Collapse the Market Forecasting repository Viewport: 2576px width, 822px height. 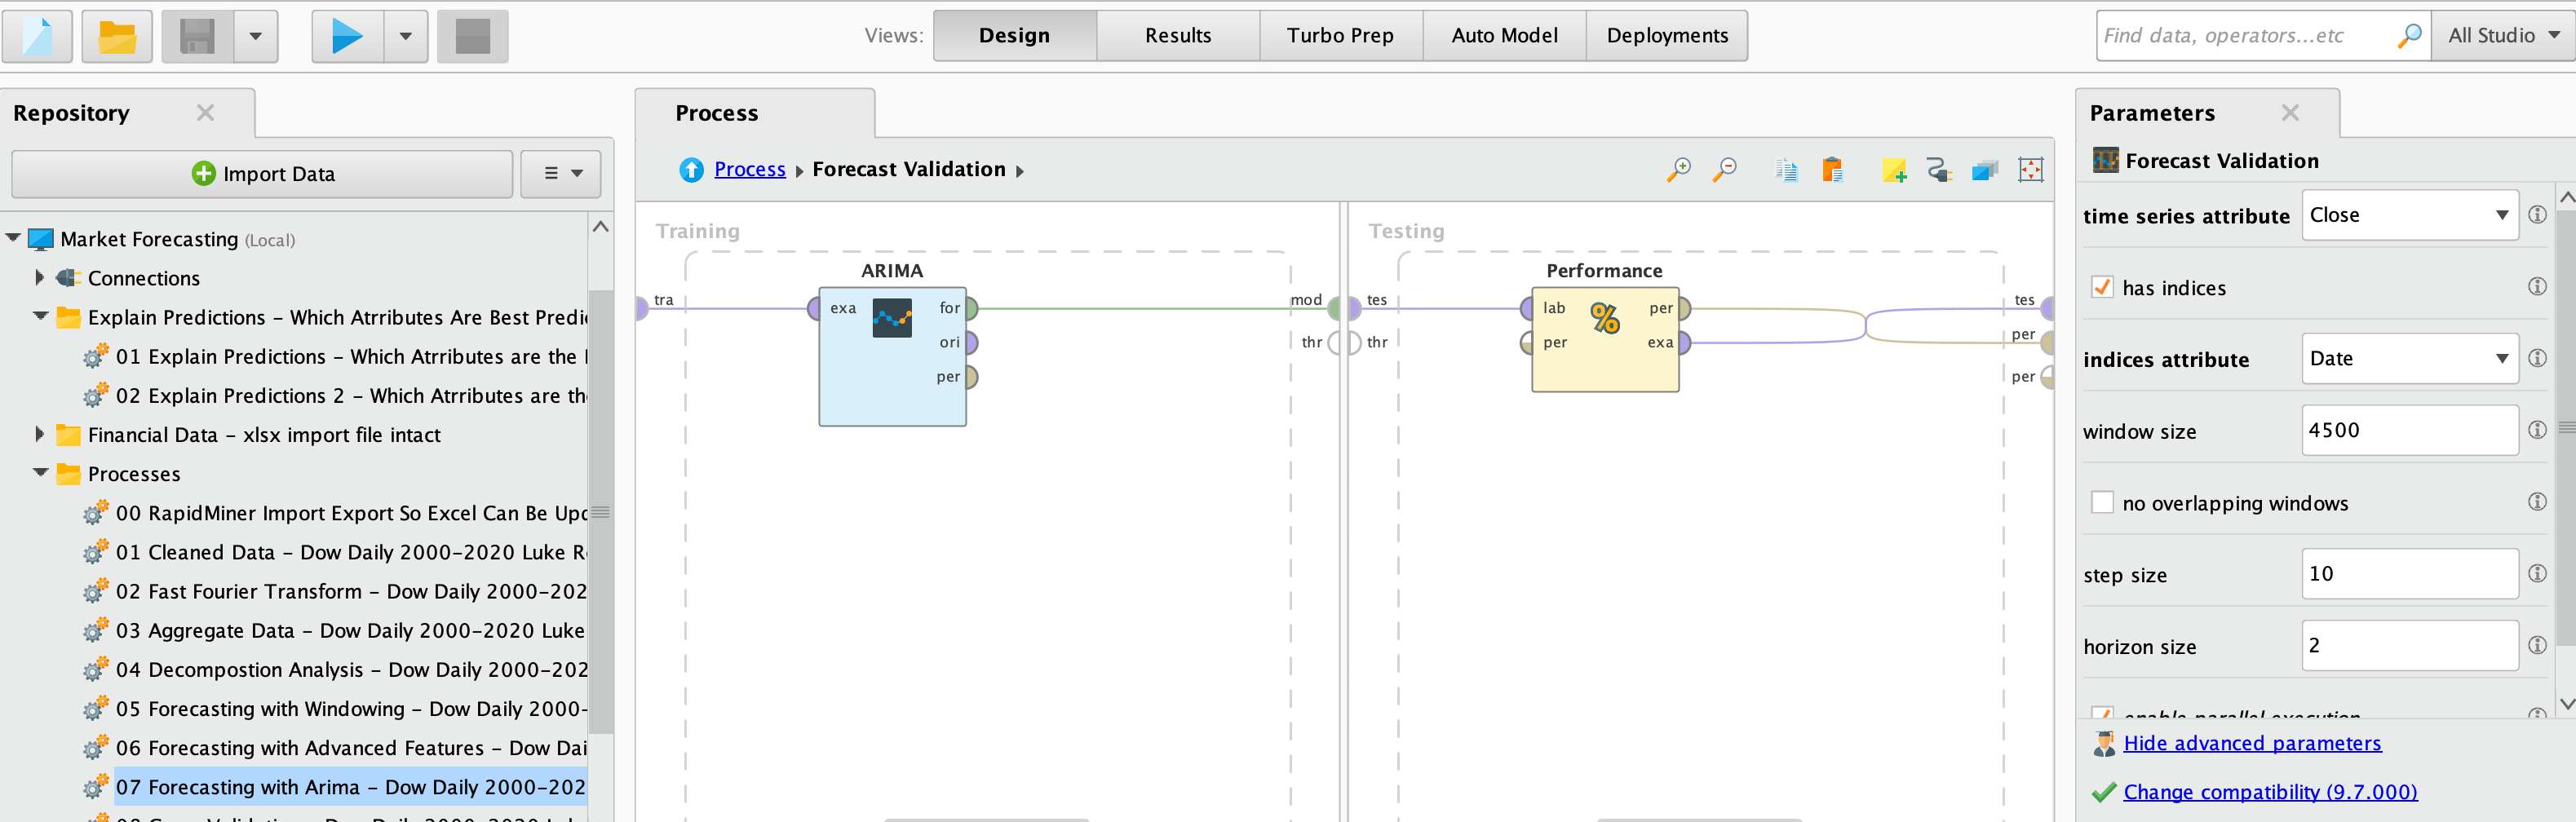(13, 238)
